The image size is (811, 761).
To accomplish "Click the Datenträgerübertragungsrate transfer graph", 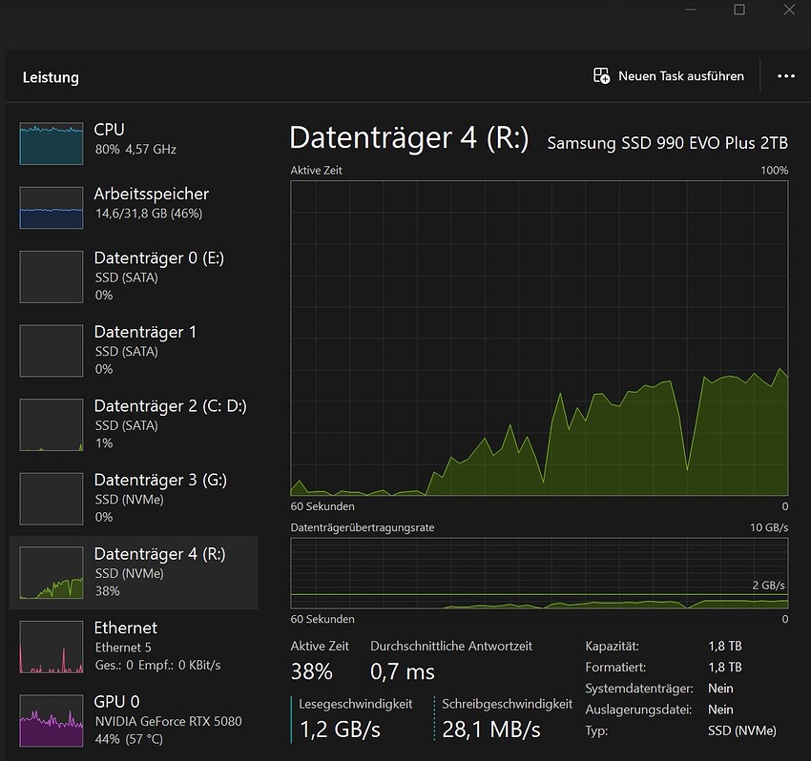I will point(539,573).
